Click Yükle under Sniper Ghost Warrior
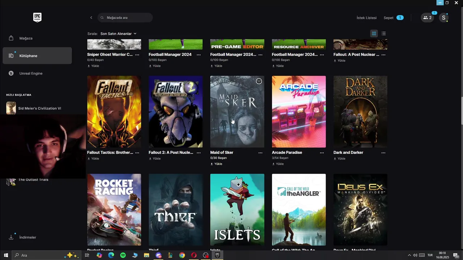The width and height of the screenshot is (463, 260). click(93, 66)
